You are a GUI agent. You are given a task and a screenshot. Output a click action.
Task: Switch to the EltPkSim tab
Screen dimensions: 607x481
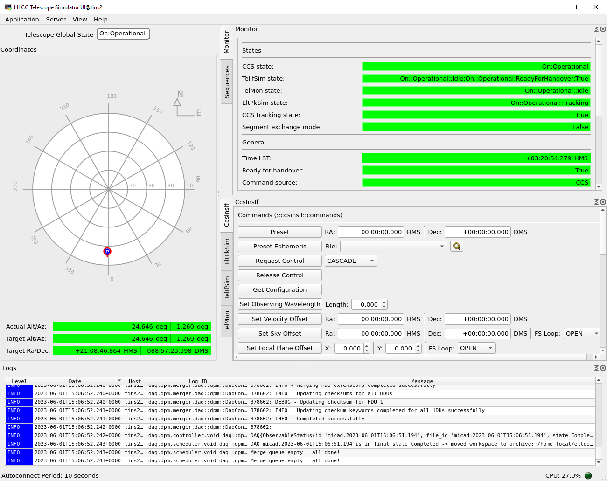tap(227, 252)
